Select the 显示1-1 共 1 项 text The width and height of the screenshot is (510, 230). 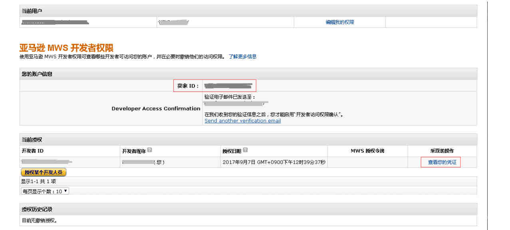coord(38,181)
